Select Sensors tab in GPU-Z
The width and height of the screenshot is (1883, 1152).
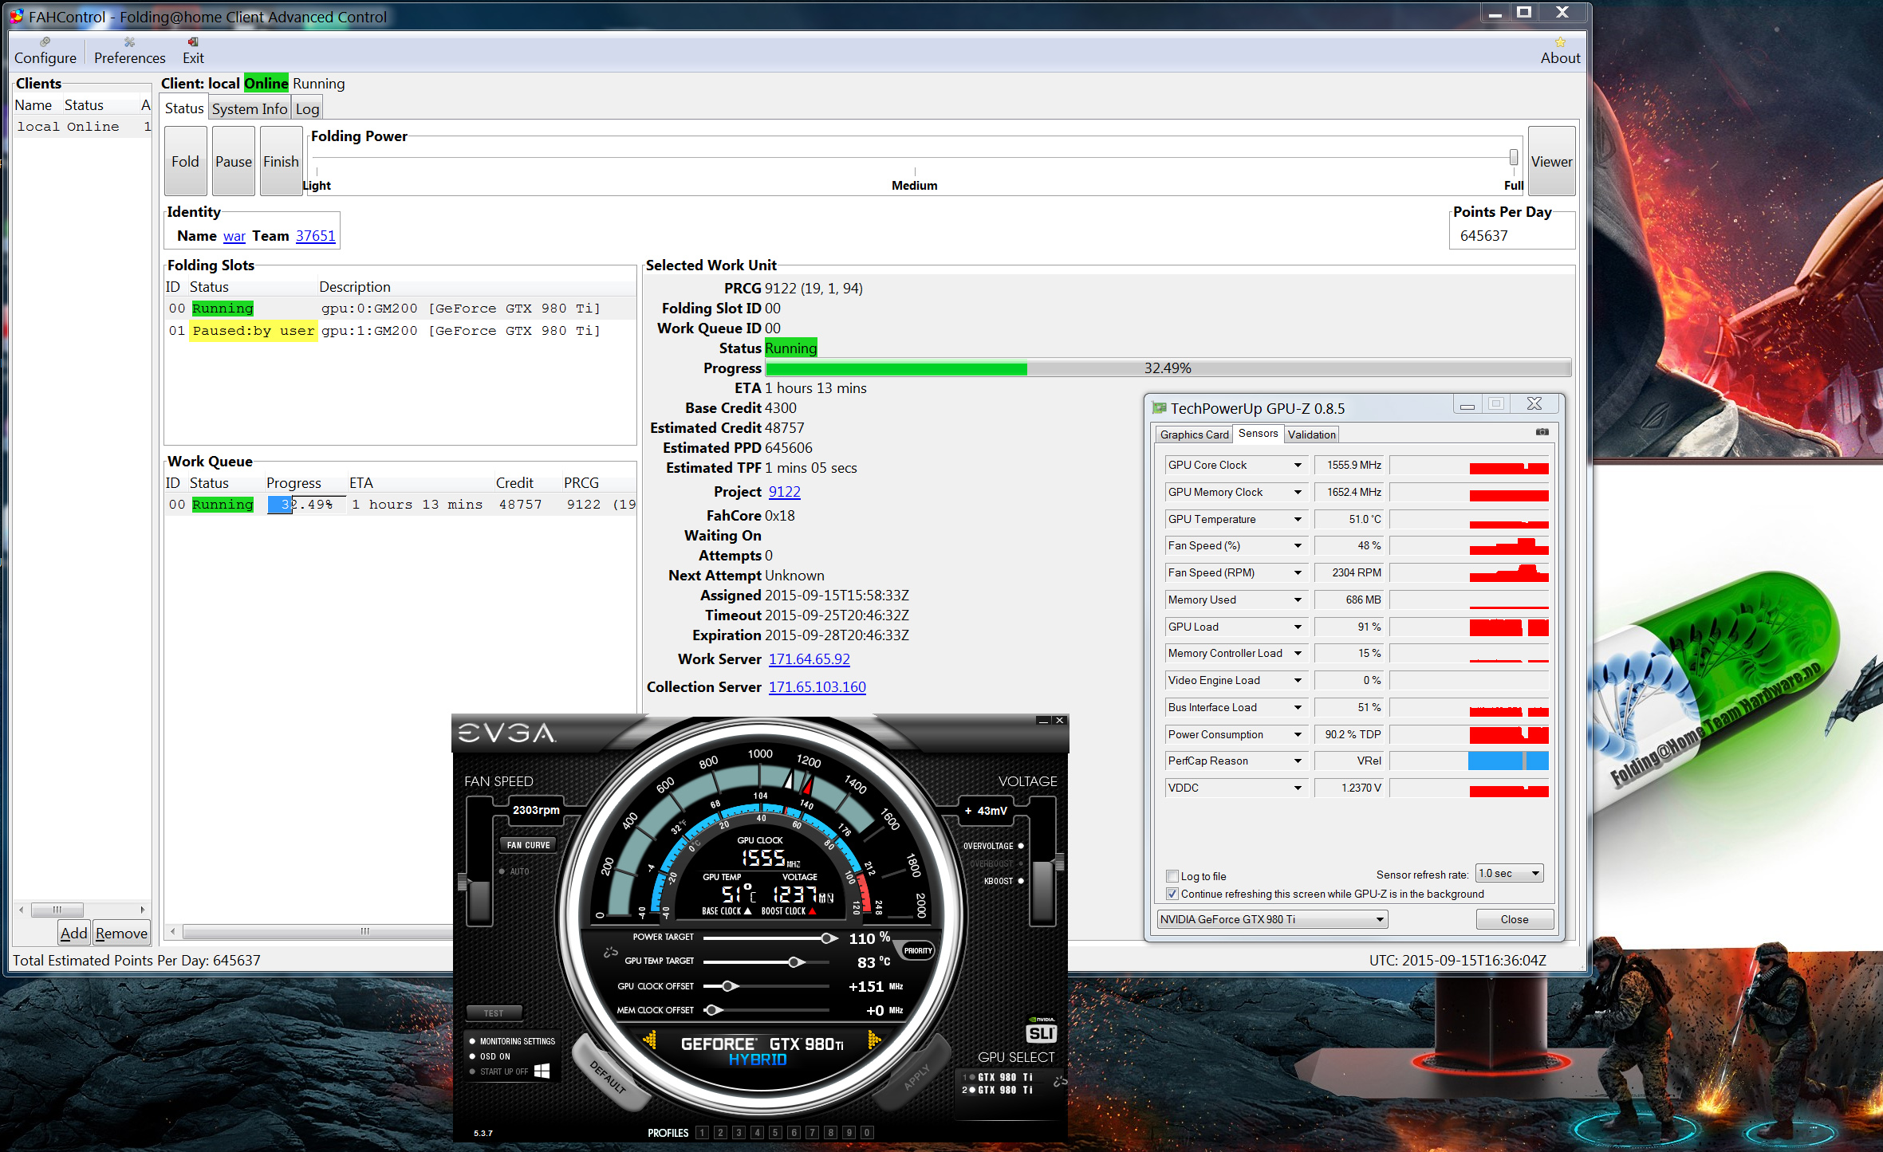(1258, 433)
